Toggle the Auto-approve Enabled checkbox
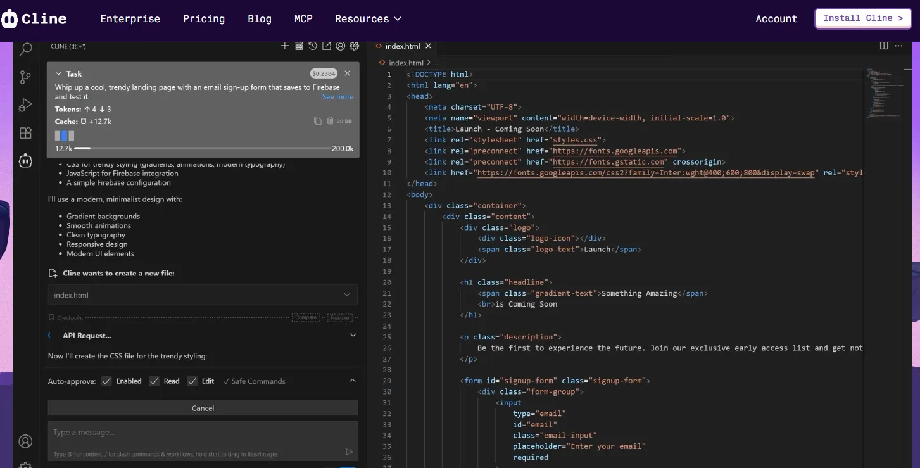 (x=107, y=381)
